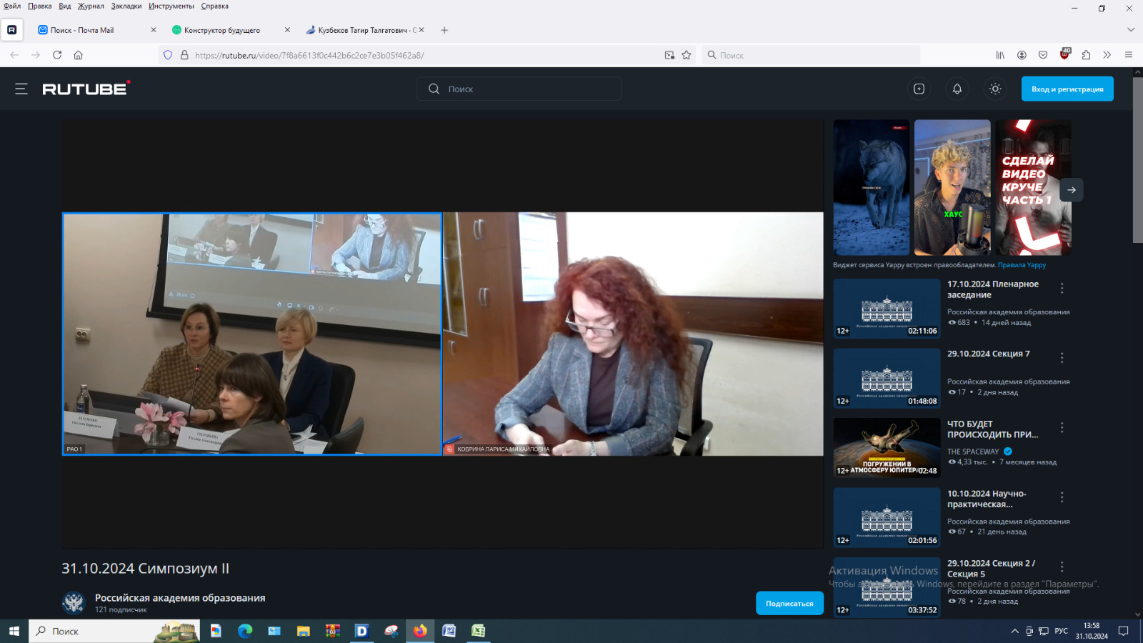The width and height of the screenshot is (1143, 643).
Task: Click the RUTUBE logo
Action: coord(86,89)
